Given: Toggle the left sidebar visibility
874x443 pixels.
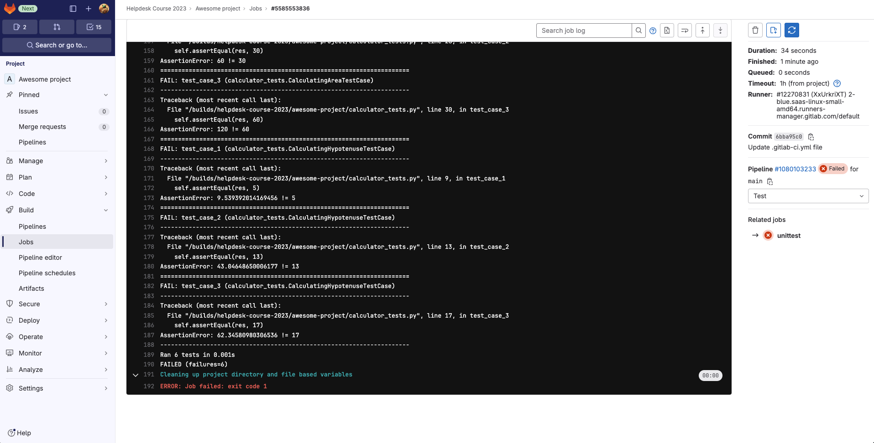Looking at the screenshot, I should (x=73, y=8).
